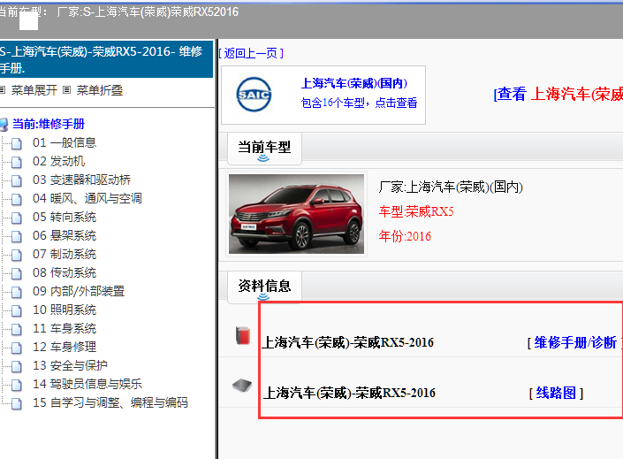The height and width of the screenshot is (459, 623).
Task: Click the page icon beside 13 安全与保护
Action: [17, 366]
